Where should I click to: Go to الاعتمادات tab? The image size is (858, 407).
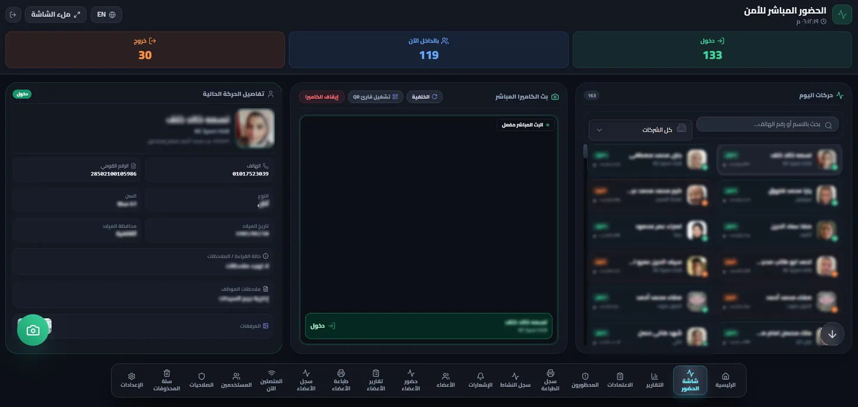point(620,380)
